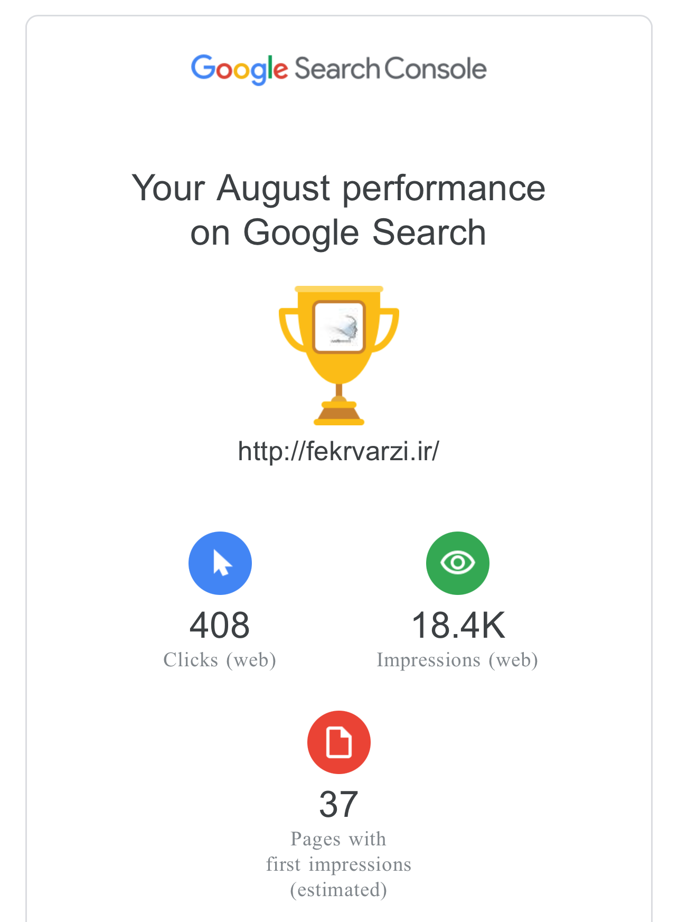The width and height of the screenshot is (678, 922).
Task: Open the http://fekrvarzi.ir/ link
Action: pyautogui.click(x=338, y=451)
